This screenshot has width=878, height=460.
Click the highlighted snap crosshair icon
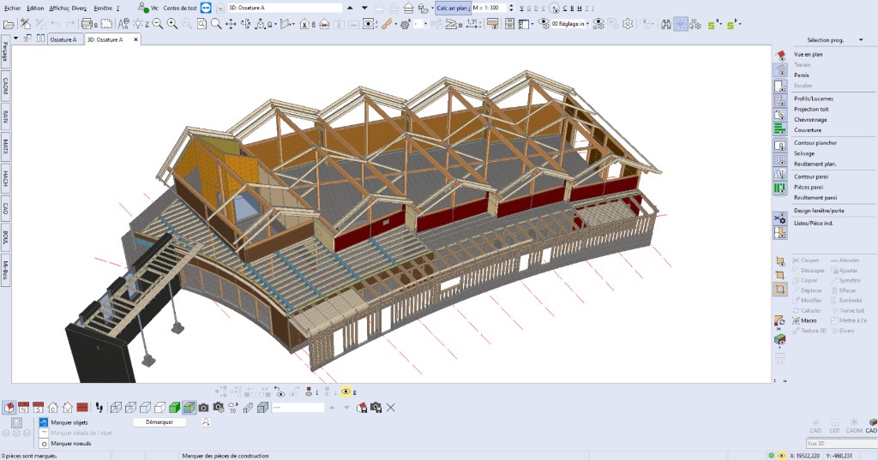click(x=680, y=24)
